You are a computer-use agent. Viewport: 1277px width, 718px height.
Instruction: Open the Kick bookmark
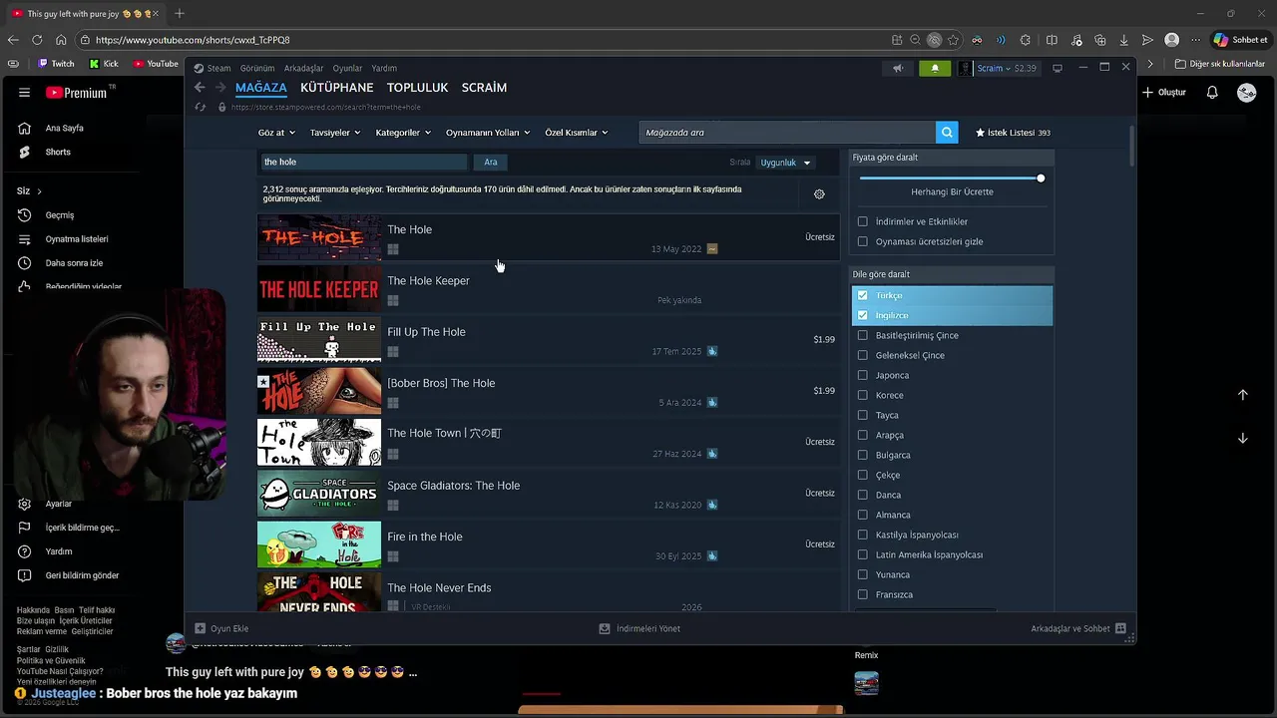pyautogui.click(x=104, y=64)
